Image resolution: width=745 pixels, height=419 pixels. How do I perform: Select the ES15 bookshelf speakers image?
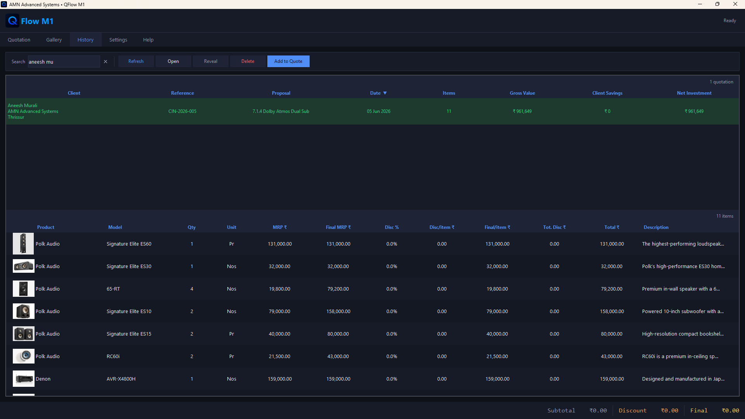tap(23, 334)
